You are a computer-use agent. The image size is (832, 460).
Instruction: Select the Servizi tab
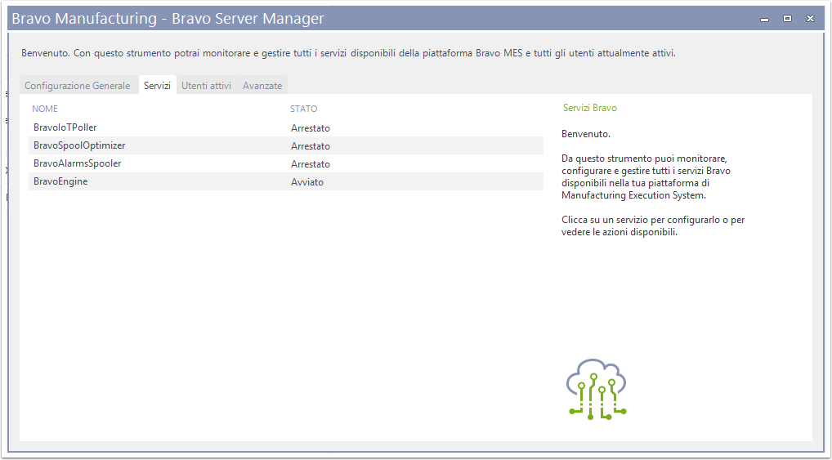(157, 86)
